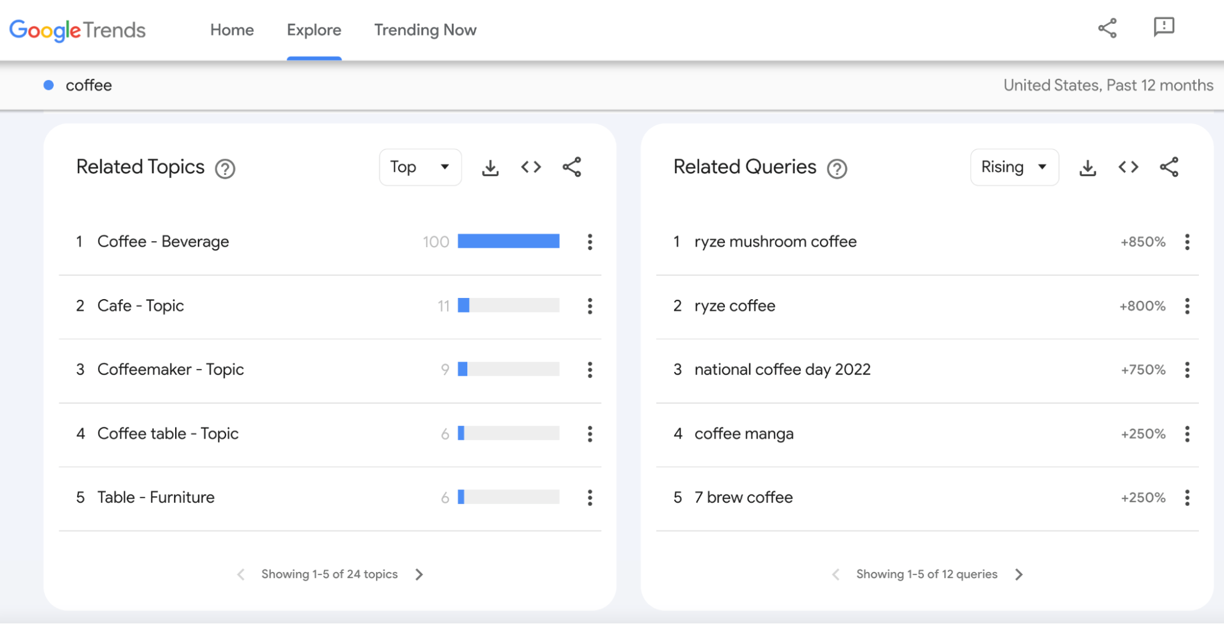The height and width of the screenshot is (624, 1224).
Task: Share the Related Queries panel
Action: pos(1169,167)
